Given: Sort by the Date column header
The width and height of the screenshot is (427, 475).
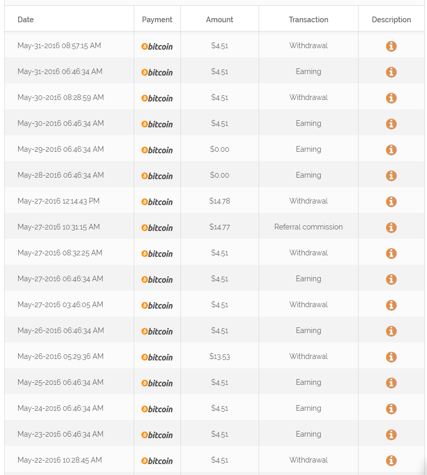Looking at the screenshot, I should [x=26, y=20].
